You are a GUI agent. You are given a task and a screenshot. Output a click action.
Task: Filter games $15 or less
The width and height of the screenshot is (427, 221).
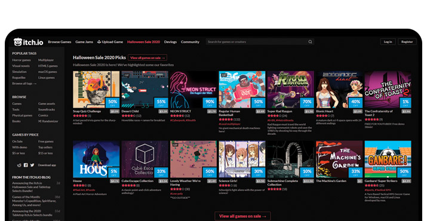coord(45,153)
